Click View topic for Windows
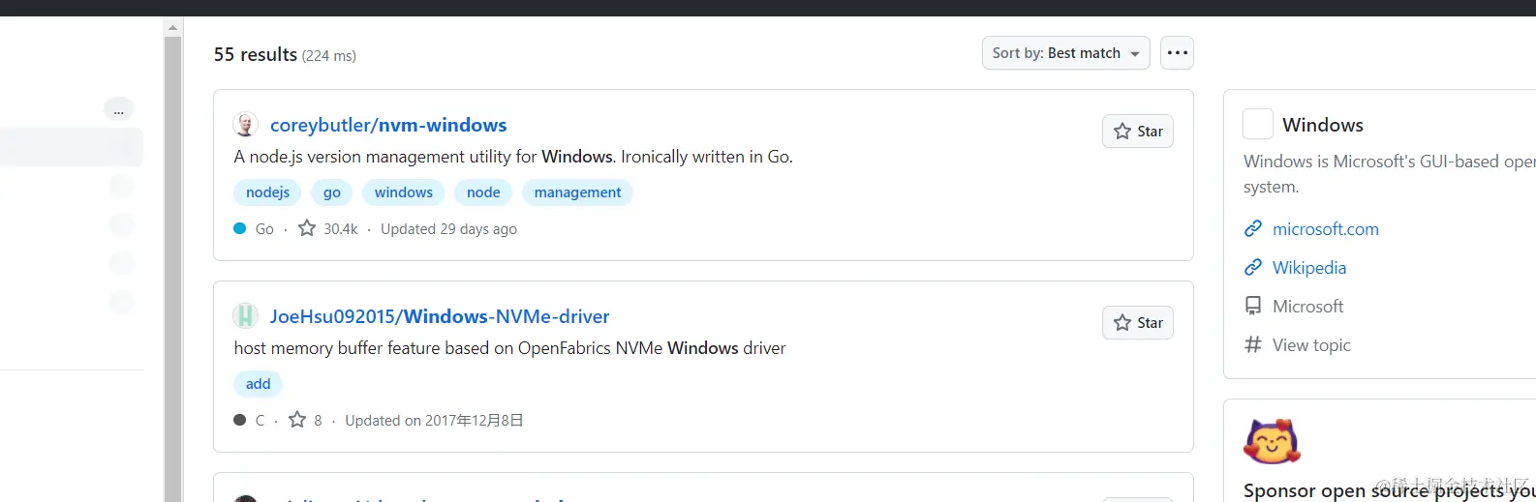Image resolution: width=1536 pixels, height=502 pixels. (x=1310, y=345)
